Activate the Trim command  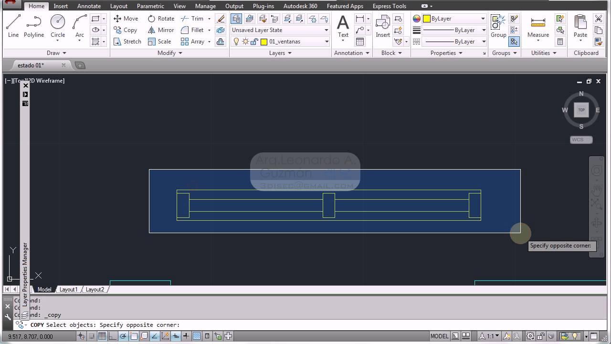pyautogui.click(x=192, y=19)
